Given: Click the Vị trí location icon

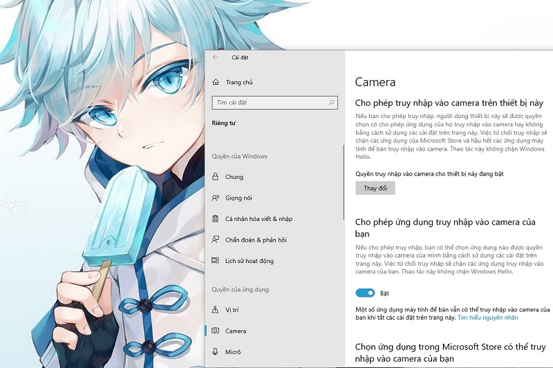Looking at the screenshot, I should coord(216,310).
